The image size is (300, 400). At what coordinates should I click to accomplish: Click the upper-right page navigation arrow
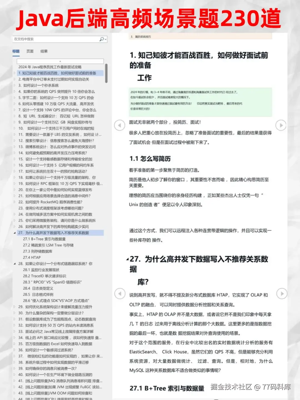281,125
